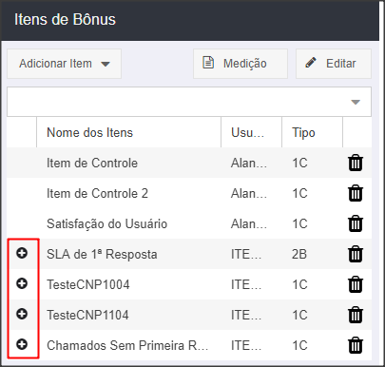This screenshot has width=385, height=367.
Task: Sort by the Tipo column header
Action: coord(312,132)
